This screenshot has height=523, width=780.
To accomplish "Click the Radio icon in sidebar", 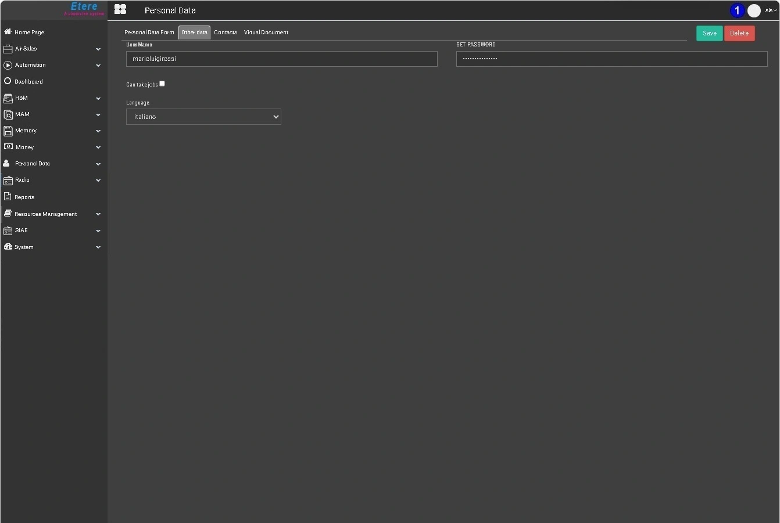I will coord(8,181).
